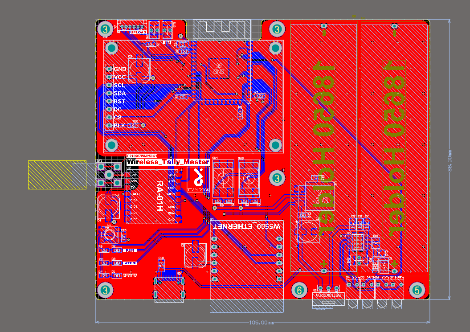
Task: Select the GND pin pad of display header
Action: point(109,69)
